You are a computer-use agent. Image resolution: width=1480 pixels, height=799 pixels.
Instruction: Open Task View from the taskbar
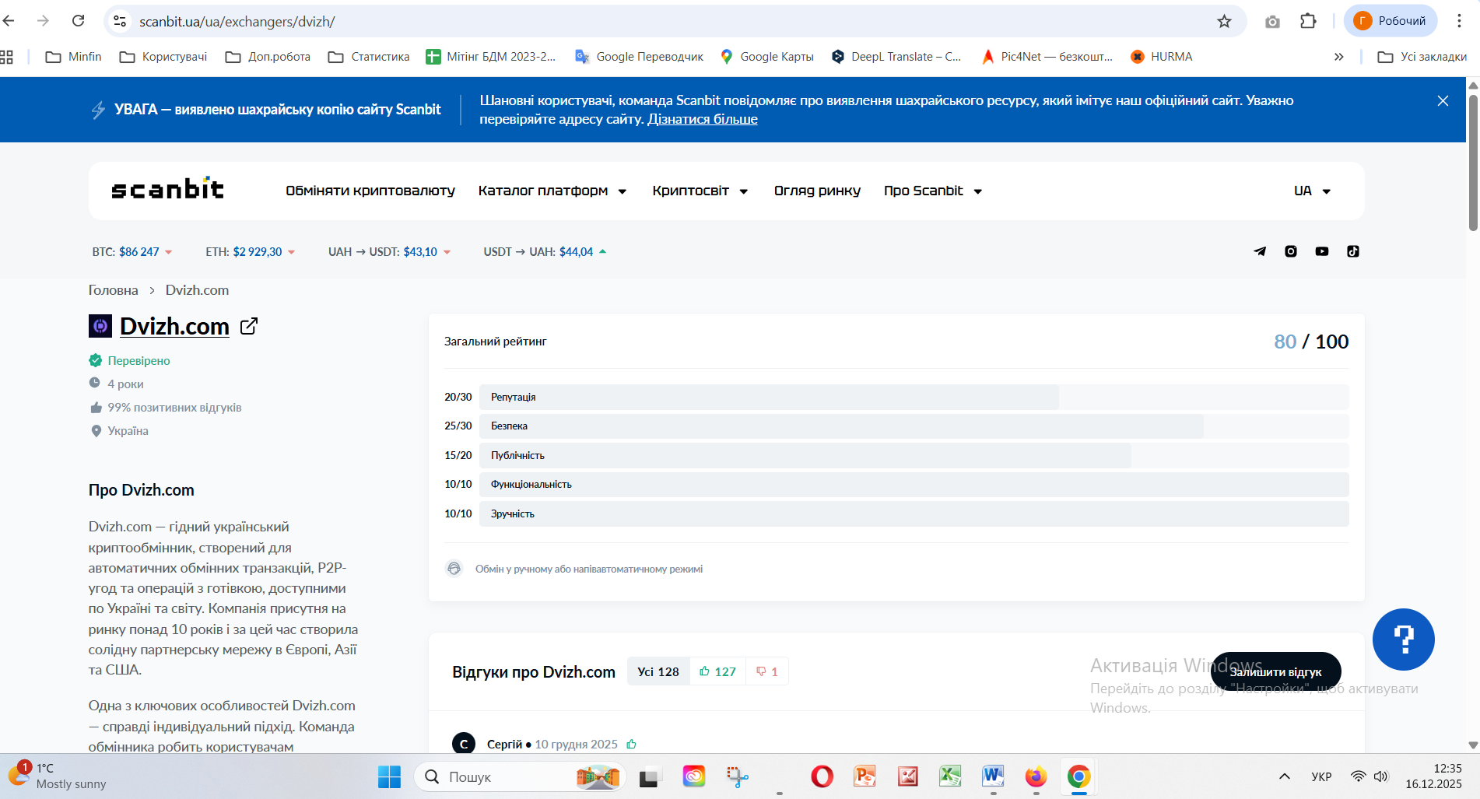650,776
